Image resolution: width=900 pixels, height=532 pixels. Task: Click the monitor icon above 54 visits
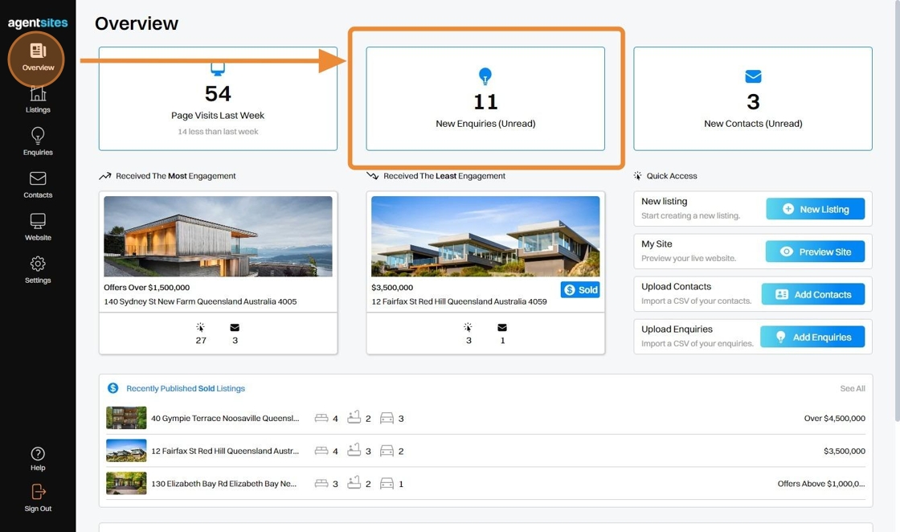pos(218,69)
